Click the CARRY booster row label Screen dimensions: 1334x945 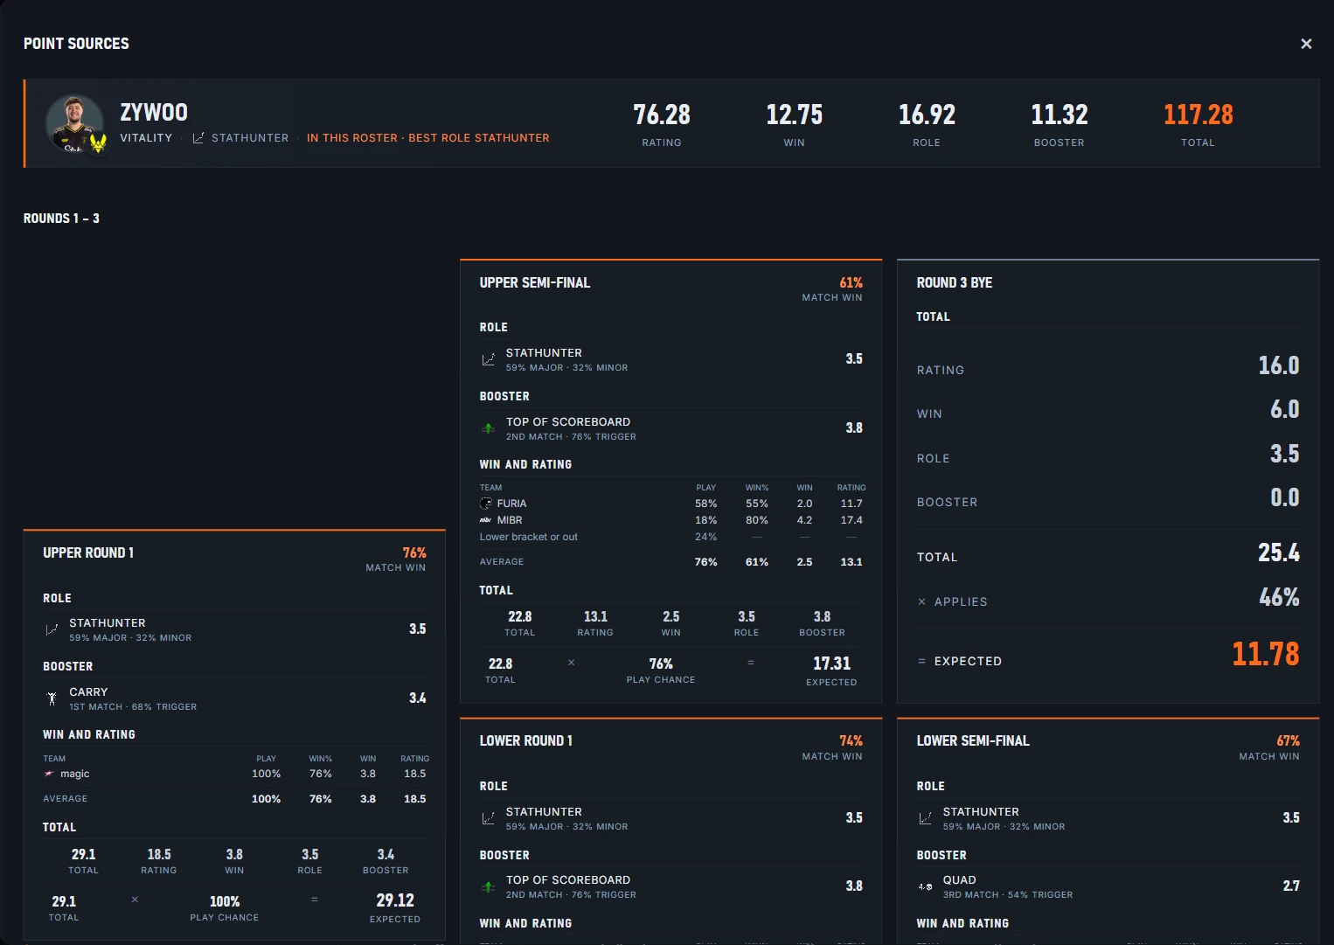88,692
